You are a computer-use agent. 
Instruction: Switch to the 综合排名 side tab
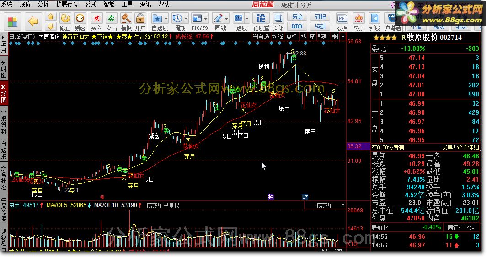pos(4,178)
